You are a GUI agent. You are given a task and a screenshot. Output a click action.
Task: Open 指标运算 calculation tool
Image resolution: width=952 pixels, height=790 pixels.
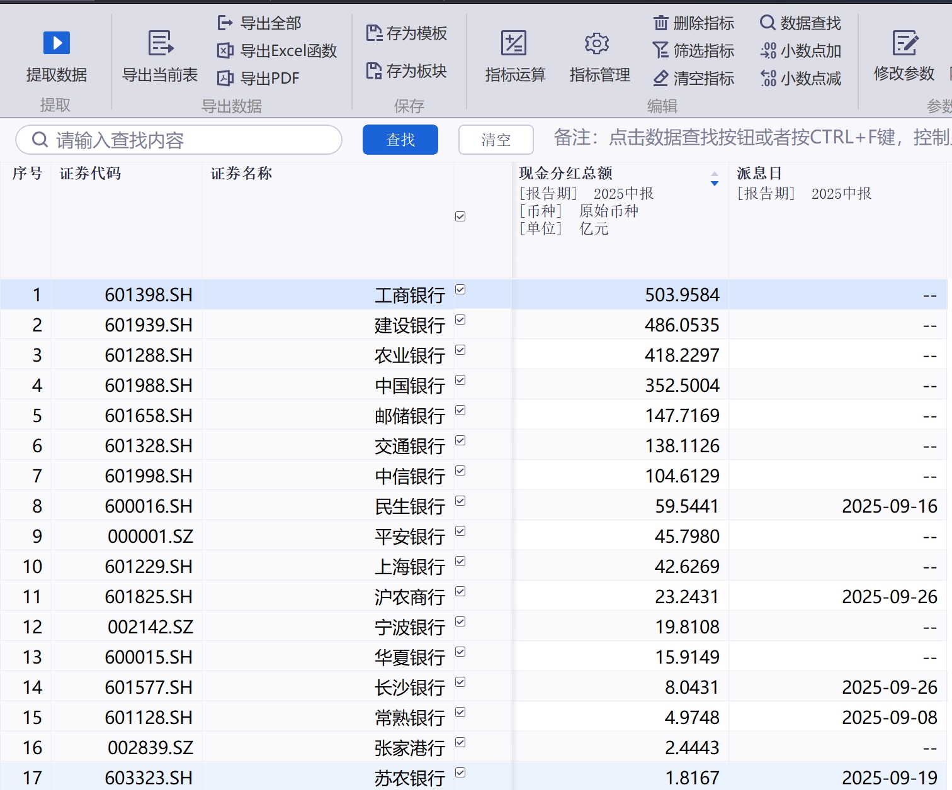tap(514, 43)
